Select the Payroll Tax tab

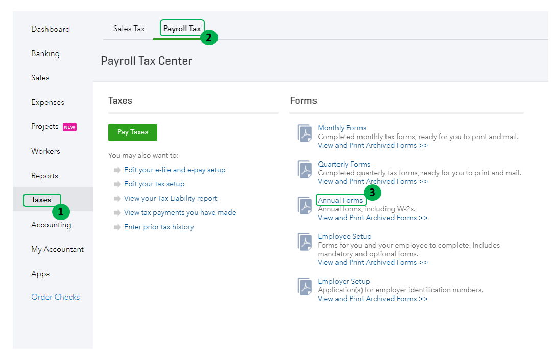(x=182, y=29)
